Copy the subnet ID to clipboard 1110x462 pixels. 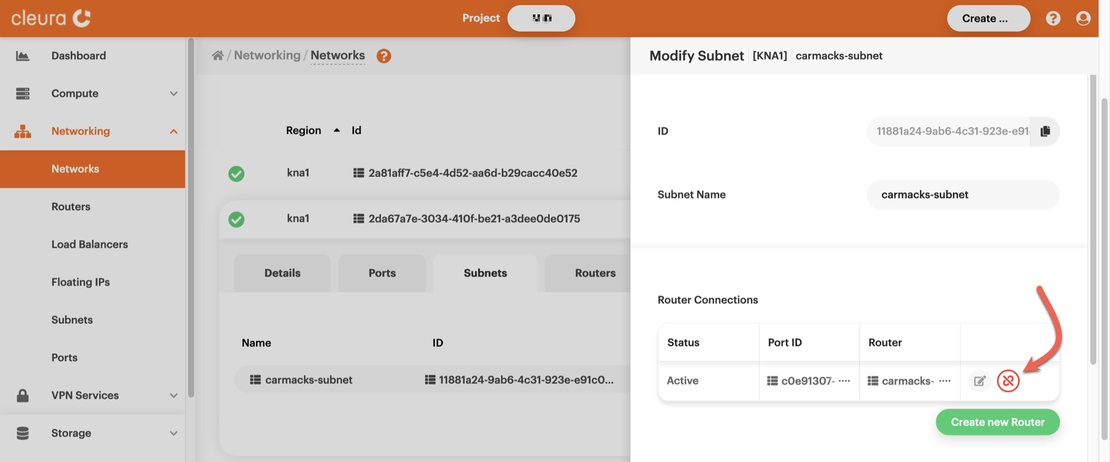[1045, 131]
